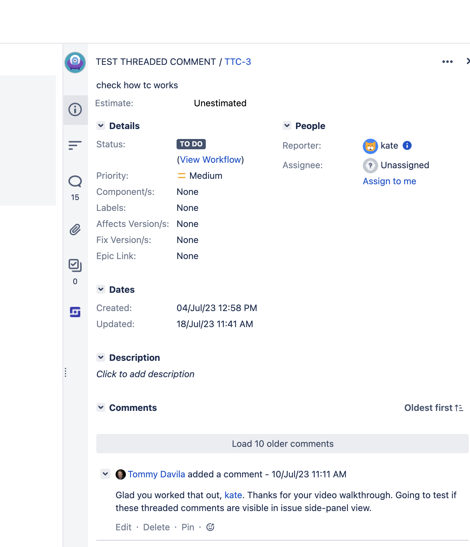Click the kate mention in the comment
This screenshot has width=470, height=547.
(x=233, y=495)
